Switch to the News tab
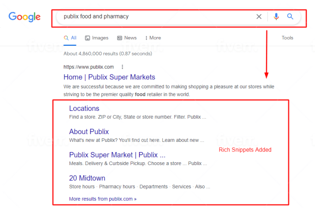This screenshot has height=208, width=315. pyautogui.click(x=127, y=38)
